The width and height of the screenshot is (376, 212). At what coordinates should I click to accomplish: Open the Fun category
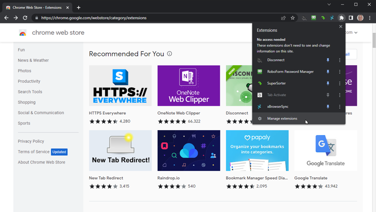pos(22,50)
